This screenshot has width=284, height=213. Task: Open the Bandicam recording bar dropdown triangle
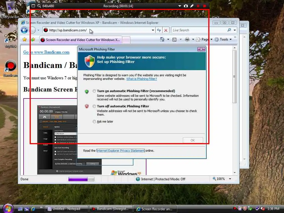point(180,6)
